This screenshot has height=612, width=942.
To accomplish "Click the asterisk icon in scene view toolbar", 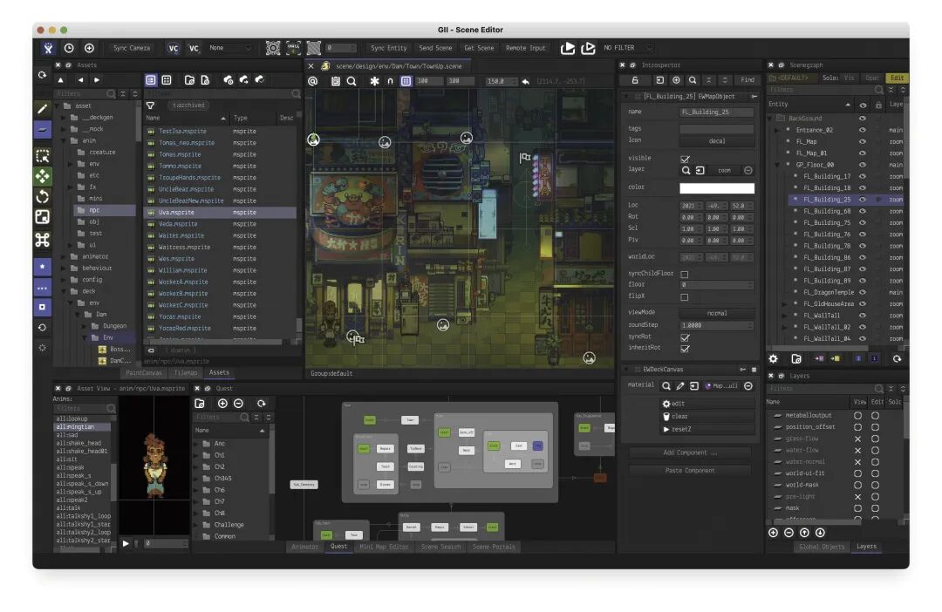I will (374, 81).
